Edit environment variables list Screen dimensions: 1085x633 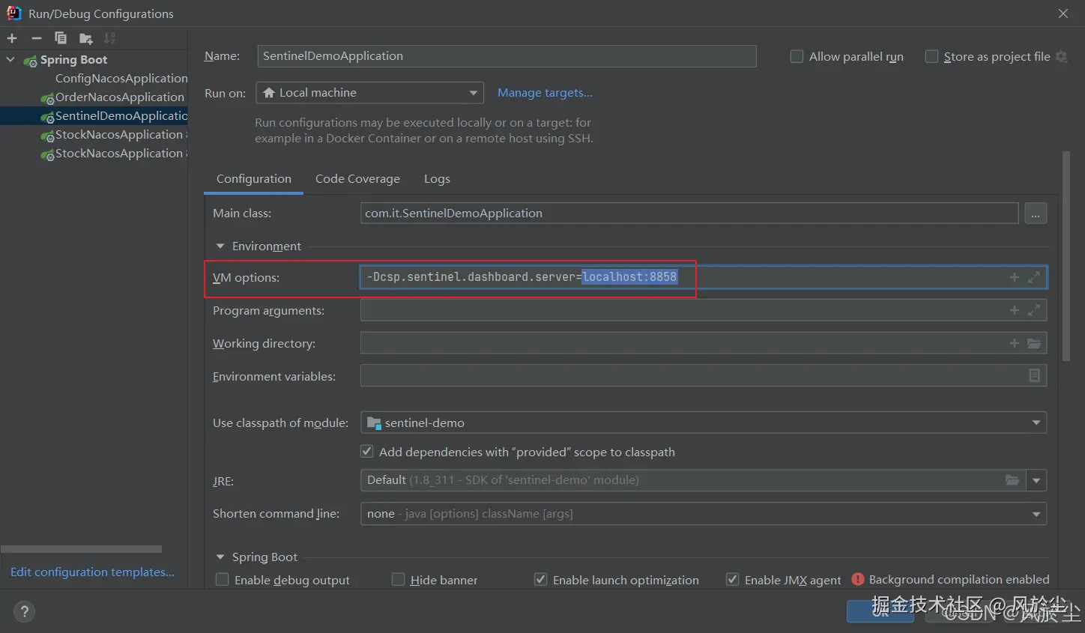(x=1034, y=375)
